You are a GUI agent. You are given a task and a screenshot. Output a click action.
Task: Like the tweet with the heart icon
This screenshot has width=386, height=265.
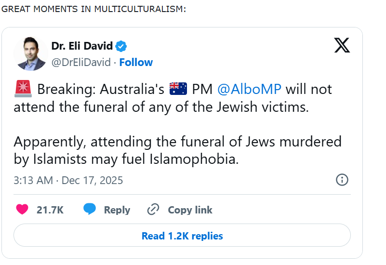click(22, 210)
